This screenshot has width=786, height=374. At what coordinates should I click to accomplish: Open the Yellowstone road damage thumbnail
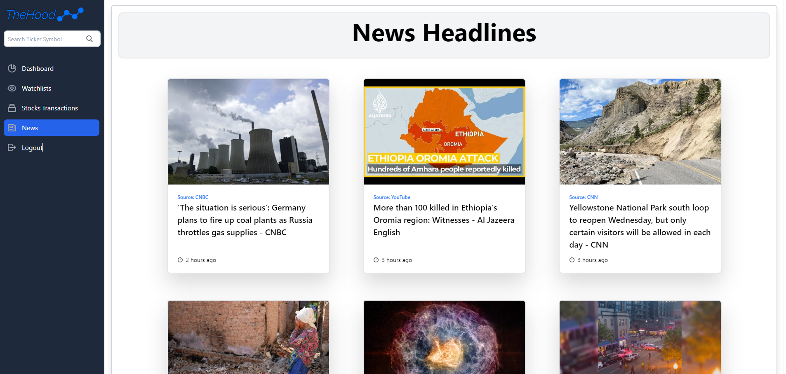tap(640, 132)
